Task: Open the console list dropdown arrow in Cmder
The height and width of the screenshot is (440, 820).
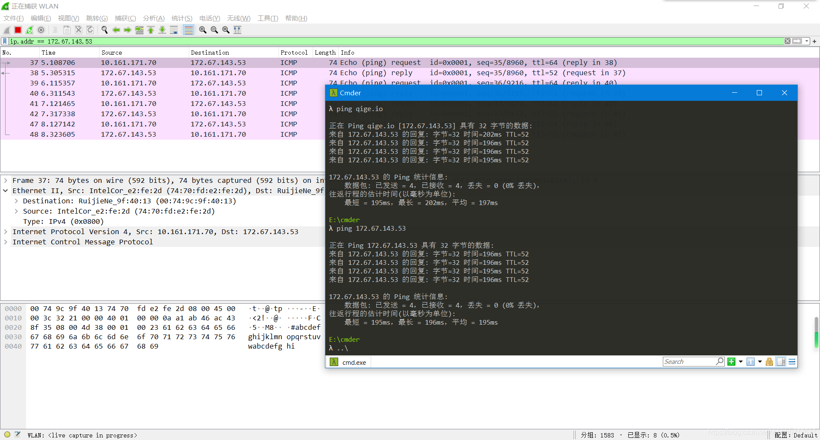Action: click(760, 362)
